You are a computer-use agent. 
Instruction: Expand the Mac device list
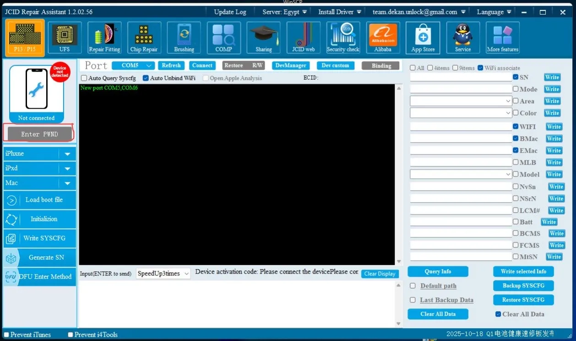click(67, 183)
